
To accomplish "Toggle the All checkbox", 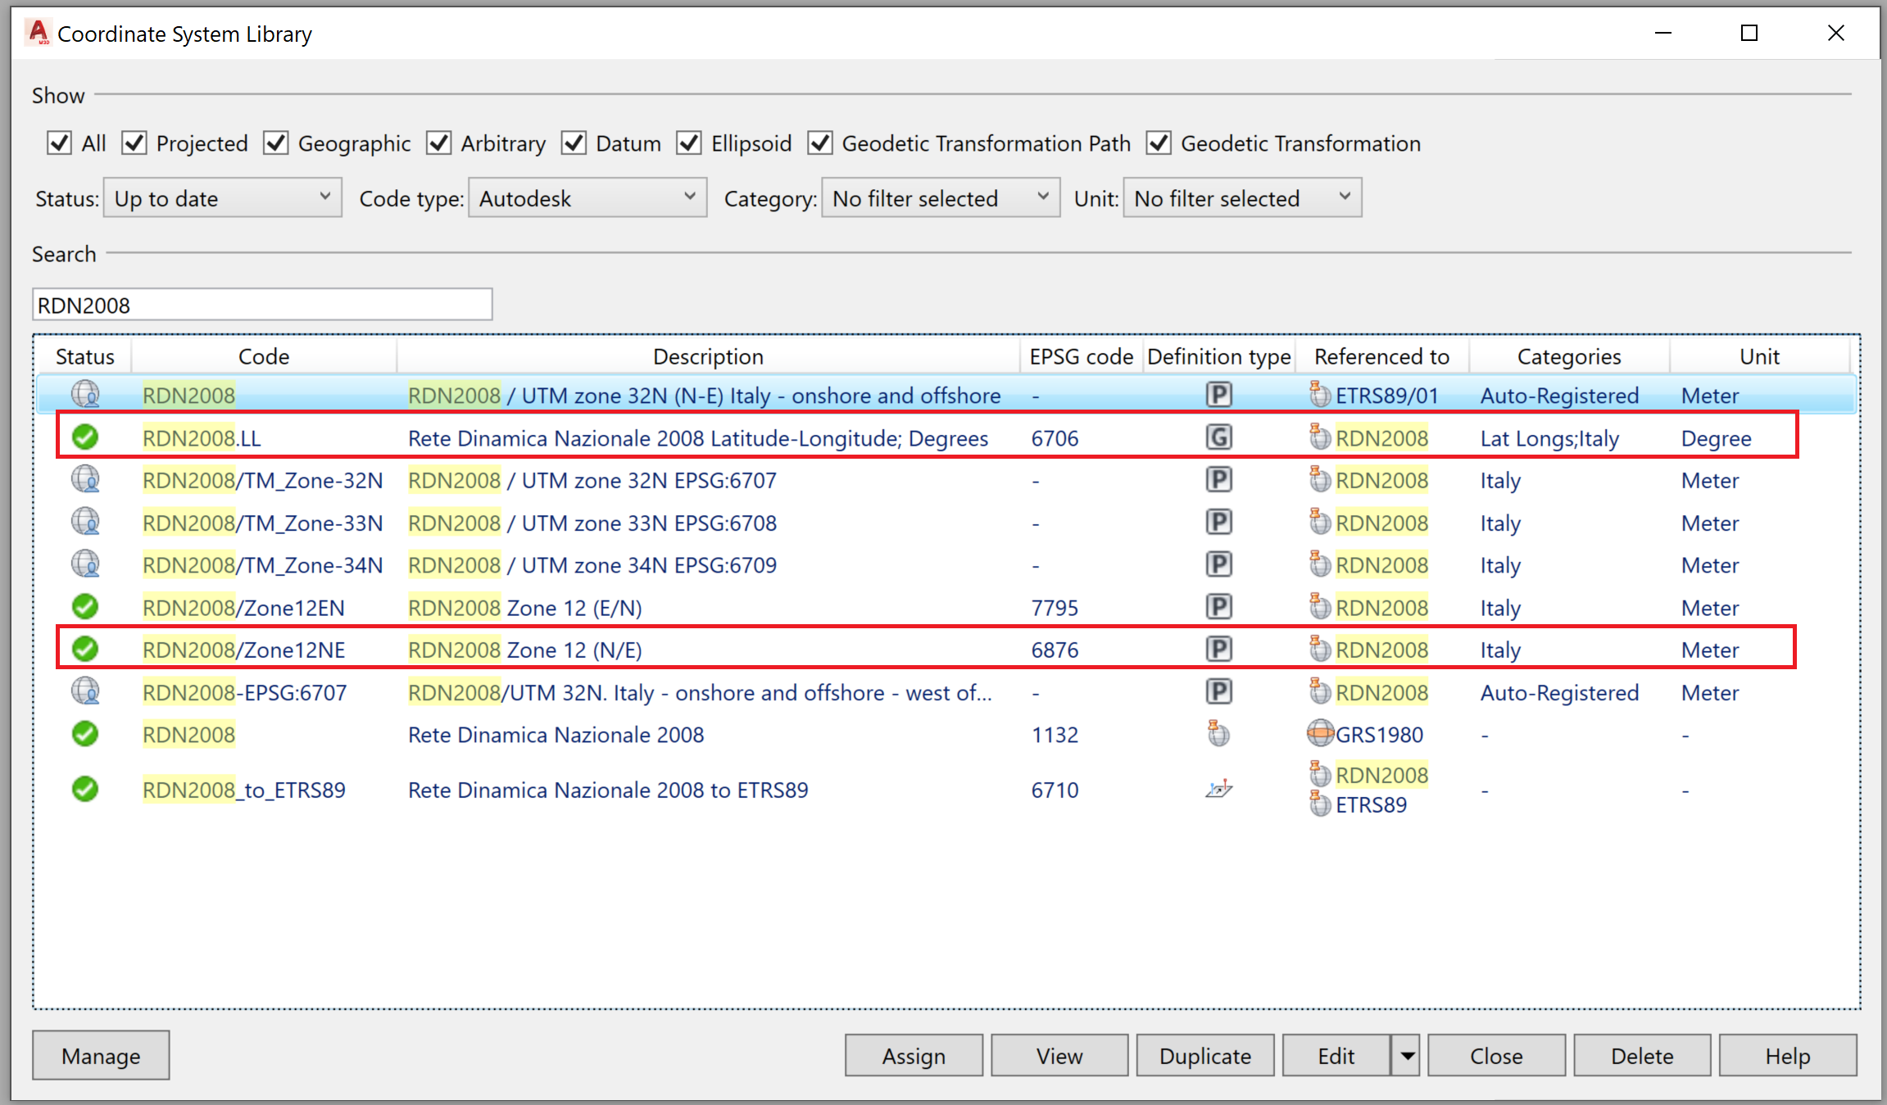I will click(x=59, y=143).
